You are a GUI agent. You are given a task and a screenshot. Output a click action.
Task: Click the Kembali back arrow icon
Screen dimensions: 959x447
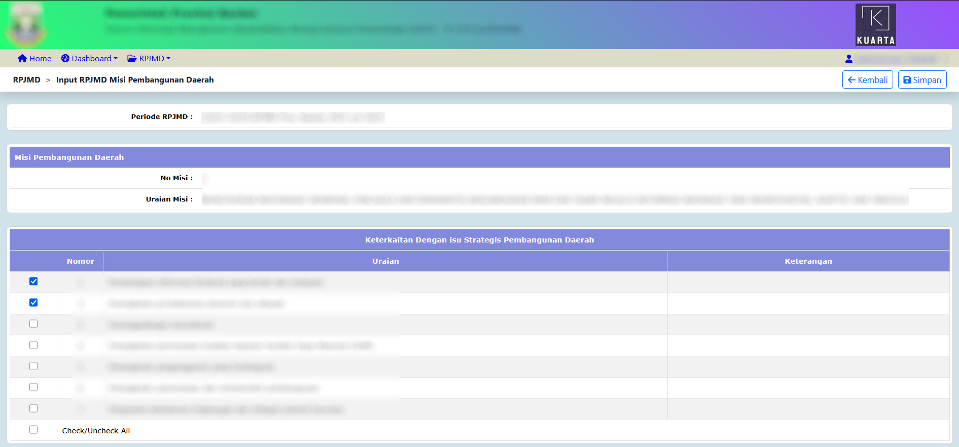(851, 80)
